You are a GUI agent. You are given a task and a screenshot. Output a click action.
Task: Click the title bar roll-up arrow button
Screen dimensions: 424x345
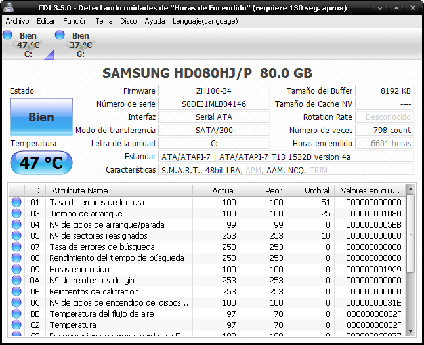(396, 8)
